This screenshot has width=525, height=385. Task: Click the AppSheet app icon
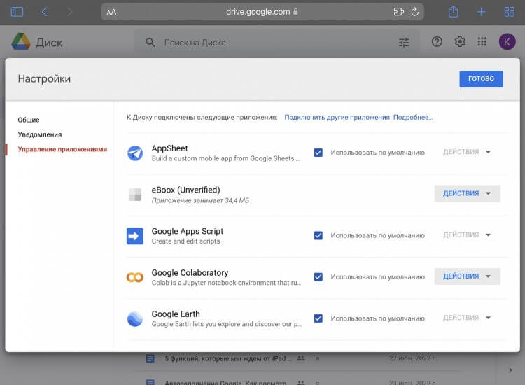tap(135, 153)
